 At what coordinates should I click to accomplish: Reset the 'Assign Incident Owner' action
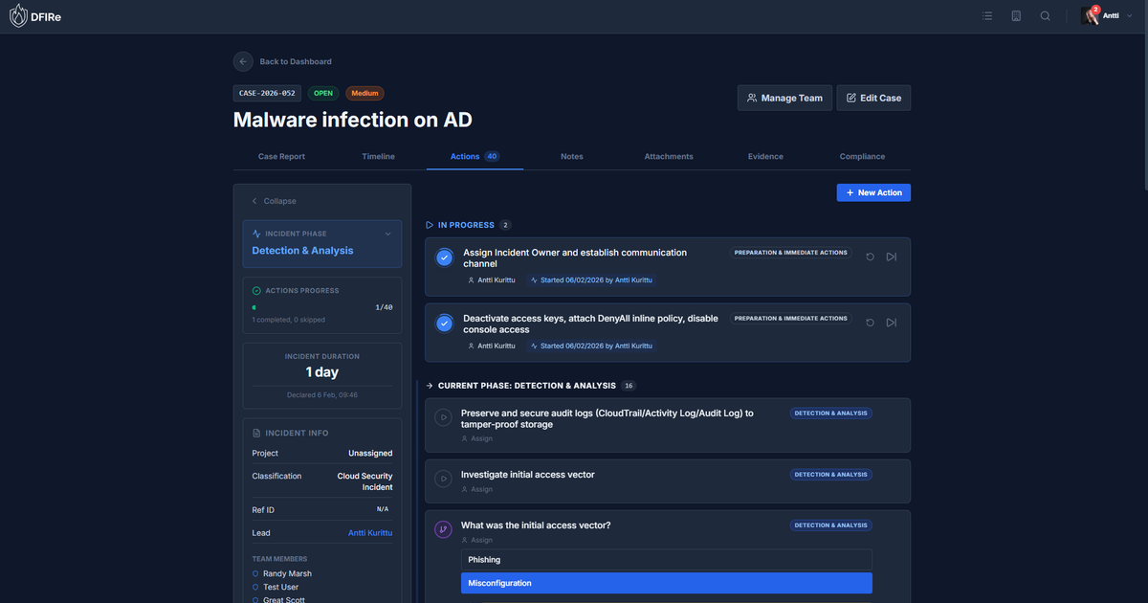[x=870, y=257]
